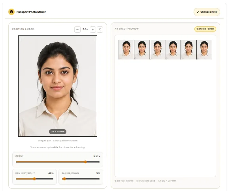Click the POSITION & CROP heading
Screen dimensions: 228x191
pos(23,29)
